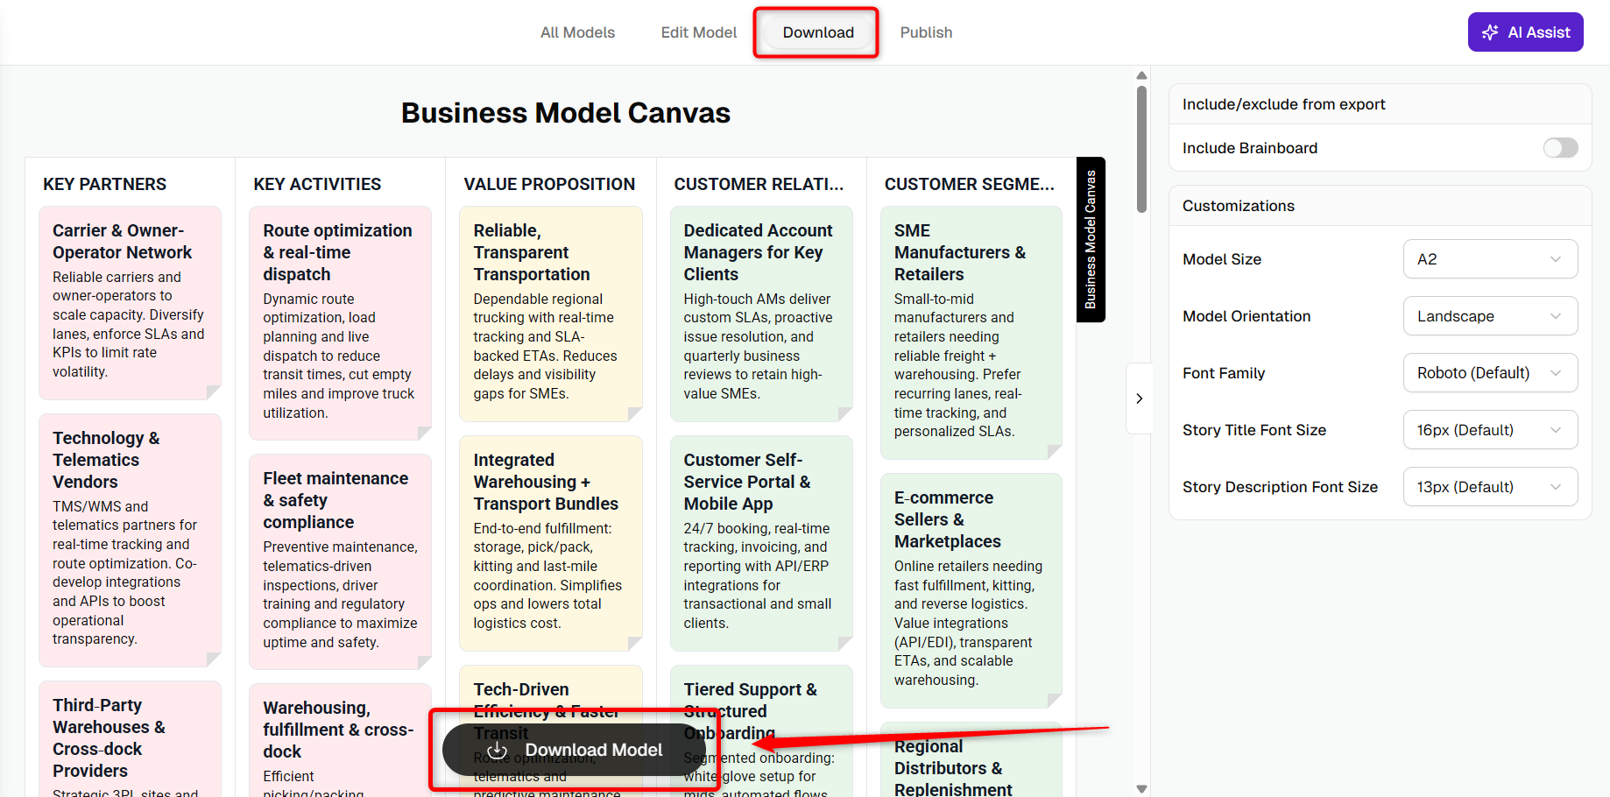
Task: Open the Edit Model tab
Action: 698,32
